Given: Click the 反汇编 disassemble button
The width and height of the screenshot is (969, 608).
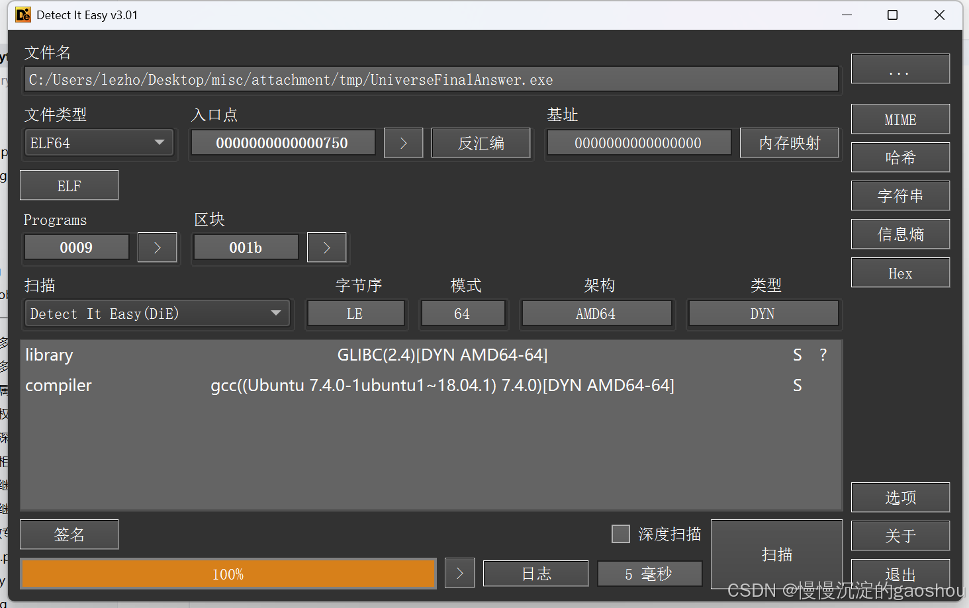Looking at the screenshot, I should [481, 143].
